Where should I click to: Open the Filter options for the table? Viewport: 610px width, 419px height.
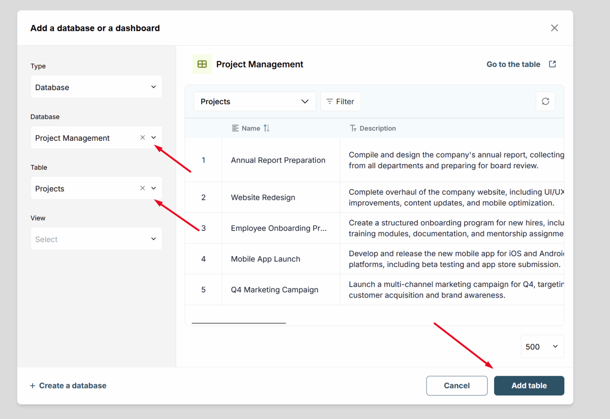pos(340,101)
